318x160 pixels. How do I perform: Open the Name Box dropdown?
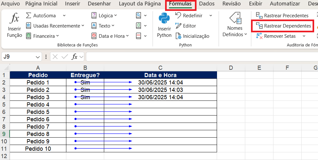pos(38,57)
